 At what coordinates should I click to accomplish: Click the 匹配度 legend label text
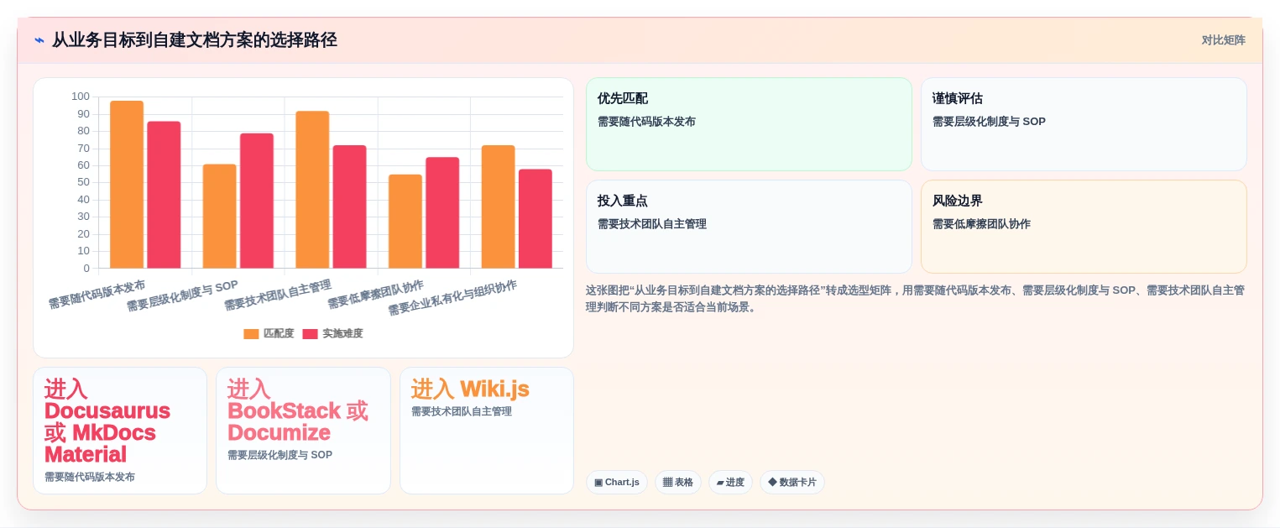[279, 334]
